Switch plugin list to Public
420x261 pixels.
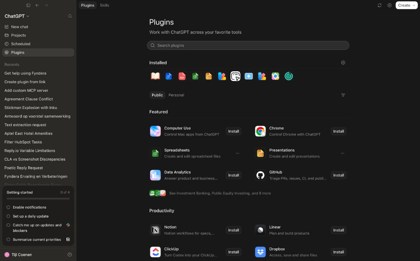(x=157, y=95)
